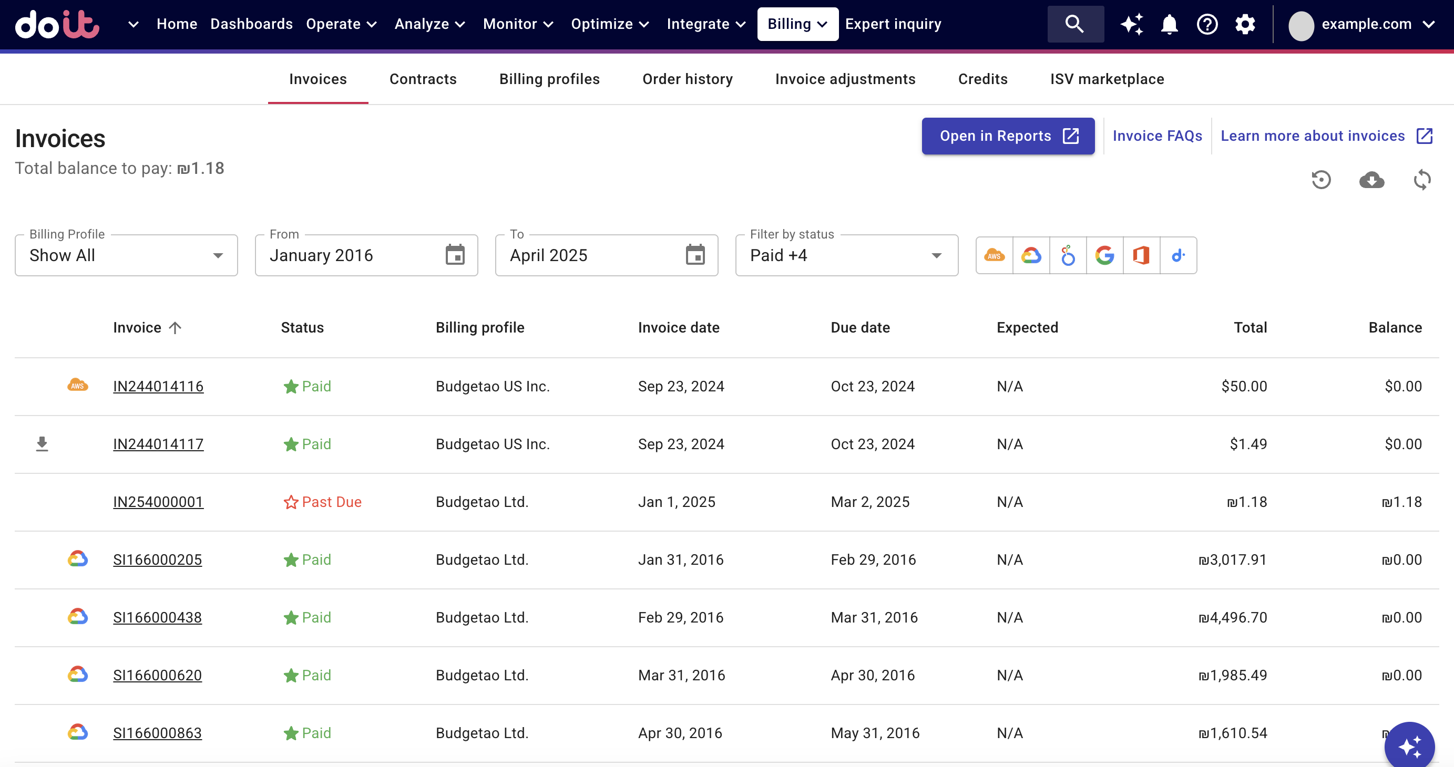Open the Billing menu dropdown

[x=797, y=24]
